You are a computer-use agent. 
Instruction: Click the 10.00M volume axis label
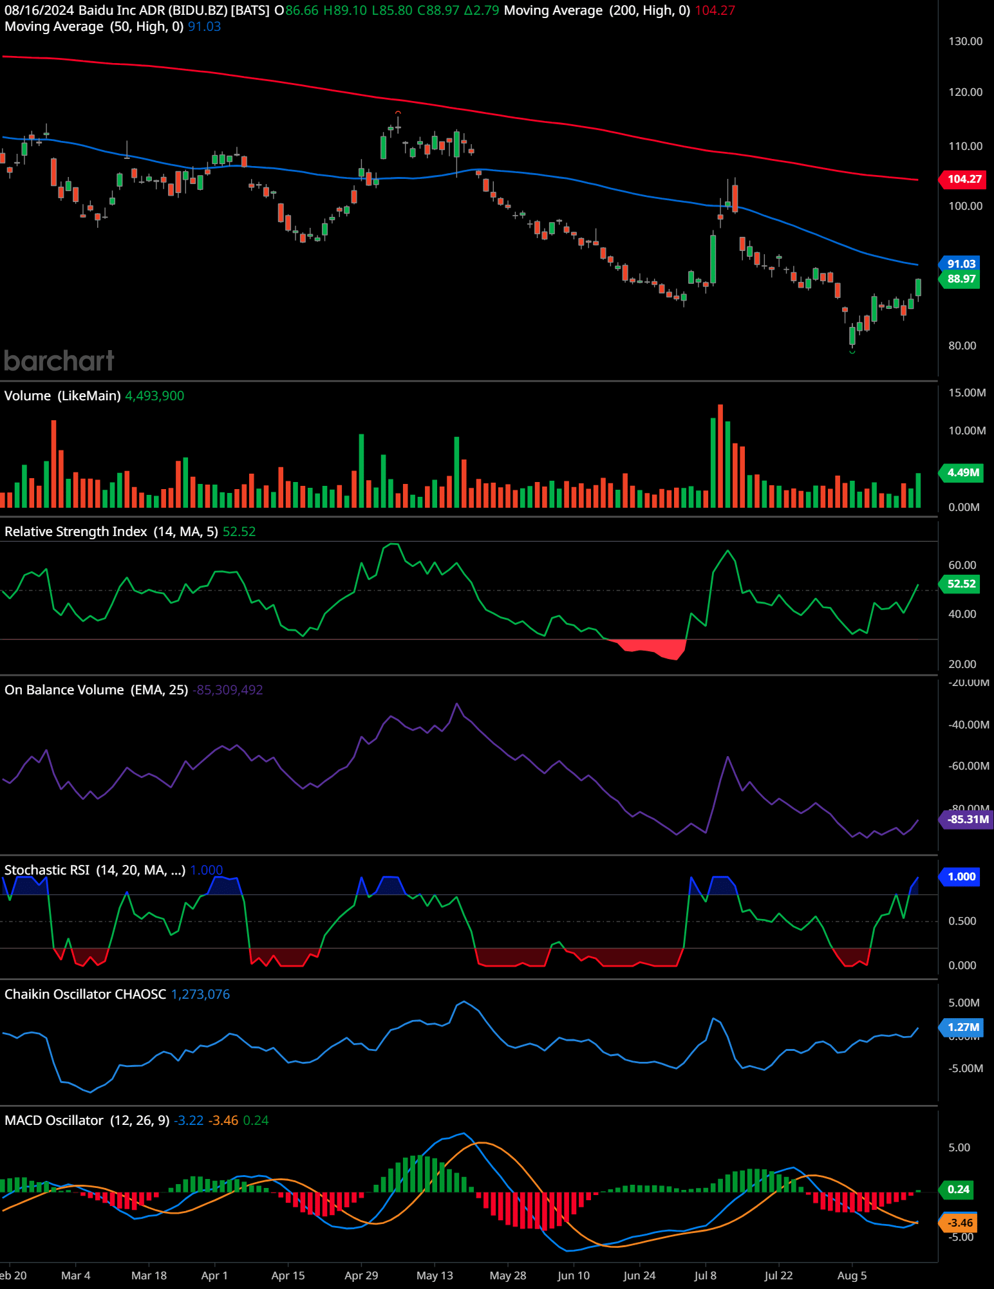(x=967, y=431)
